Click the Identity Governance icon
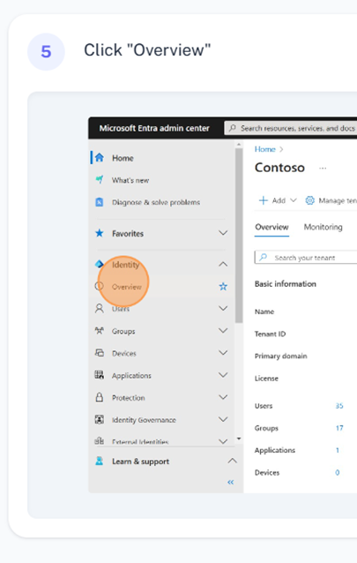Viewport: 357px width, 563px height. pyautogui.click(x=100, y=419)
